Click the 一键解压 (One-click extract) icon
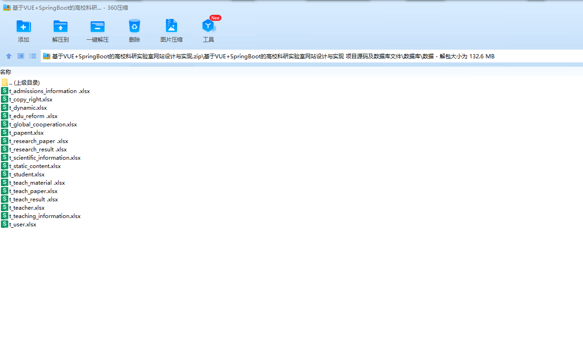Image resolution: width=583 pixels, height=362 pixels. coord(98,26)
